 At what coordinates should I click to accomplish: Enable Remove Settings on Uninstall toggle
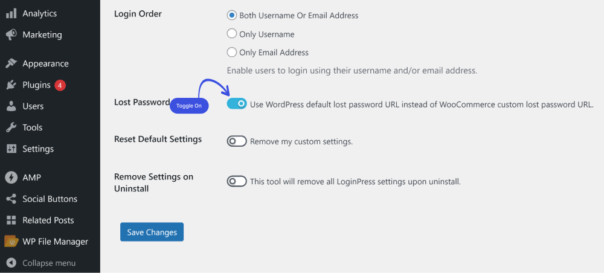tap(237, 181)
